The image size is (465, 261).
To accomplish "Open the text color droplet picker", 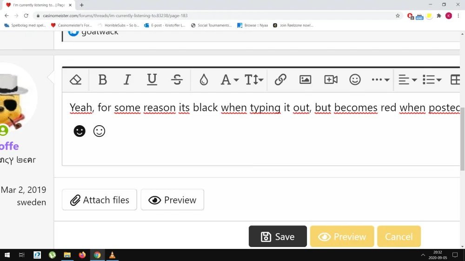I will [204, 80].
